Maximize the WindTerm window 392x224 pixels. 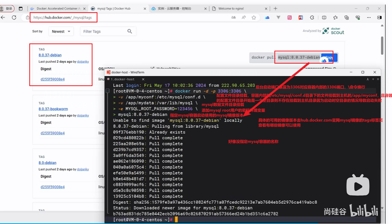tap(363, 72)
